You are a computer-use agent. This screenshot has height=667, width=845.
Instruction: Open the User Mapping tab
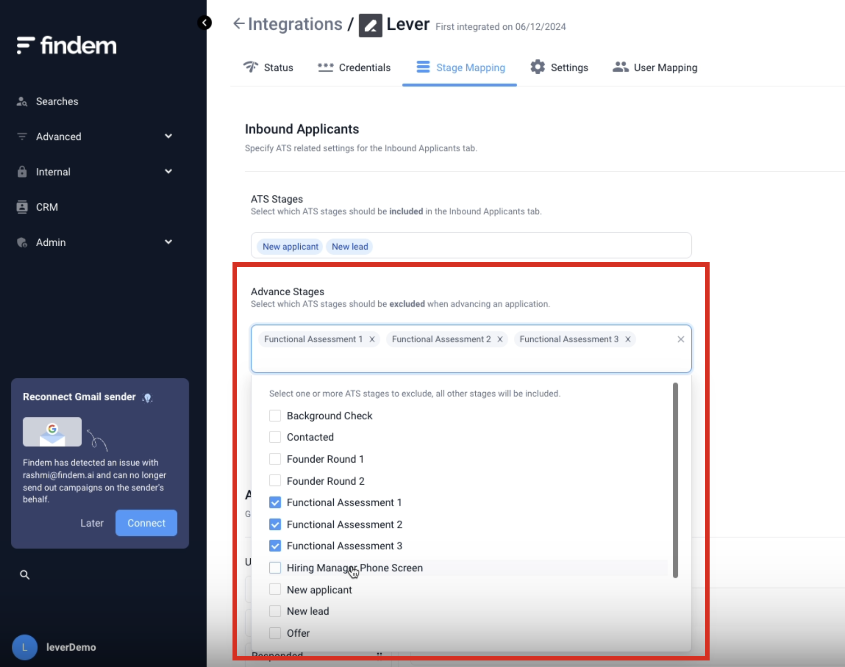[x=655, y=68]
